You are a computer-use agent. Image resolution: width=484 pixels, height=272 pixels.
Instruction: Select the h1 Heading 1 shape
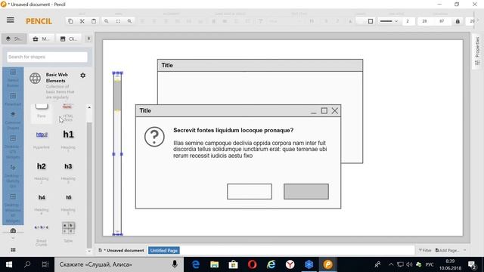click(x=68, y=141)
